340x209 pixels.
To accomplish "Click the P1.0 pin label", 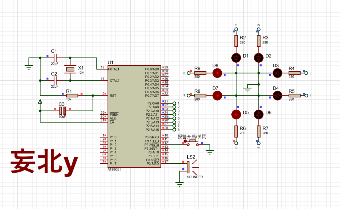I will point(113,137).
